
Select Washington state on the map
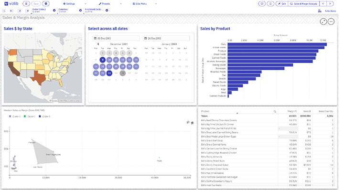pyautogui.click(x=13, y=52)
